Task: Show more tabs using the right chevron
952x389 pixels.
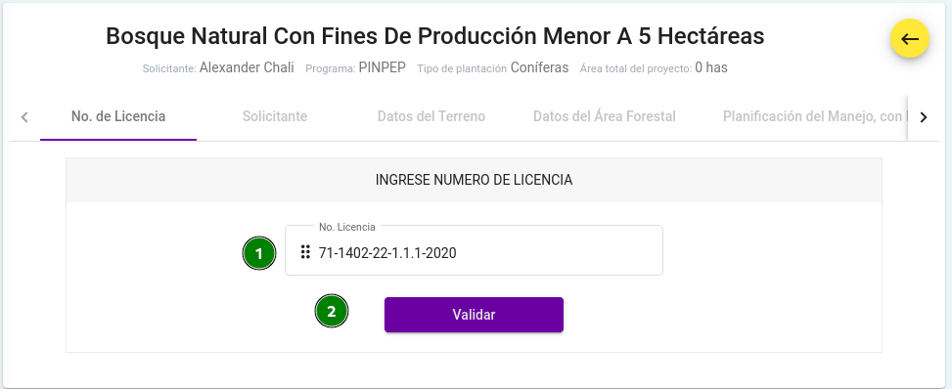Action: pos(924,117)
